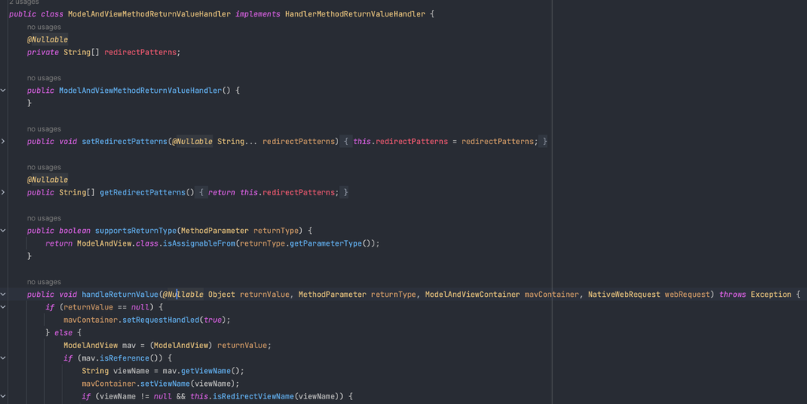Screen dimensions: 807x404
Task: Click 'mav' variable in 'ModelAndView mav ='
Action: [x=128, y=346]
